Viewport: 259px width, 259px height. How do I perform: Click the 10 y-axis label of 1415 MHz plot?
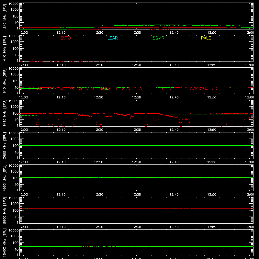[x=17, y=120]
